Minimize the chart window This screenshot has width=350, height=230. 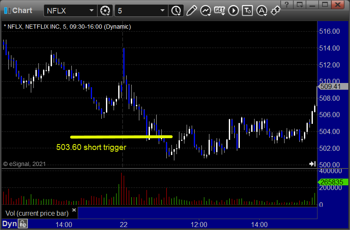(312, 5)
